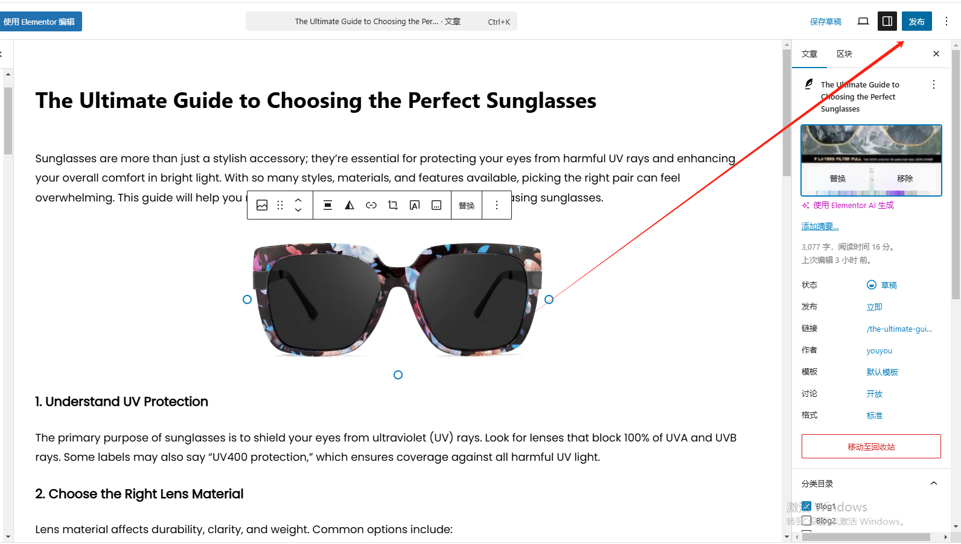This screenshot has width=961, height=544.
Task: Click the image block type icon
Action: click(x=262, y=205)
